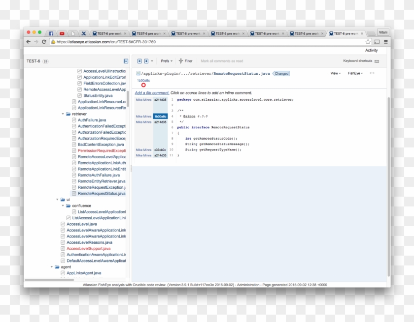
Task: Open AuthFailure.java in file tree
Action: 91,120
